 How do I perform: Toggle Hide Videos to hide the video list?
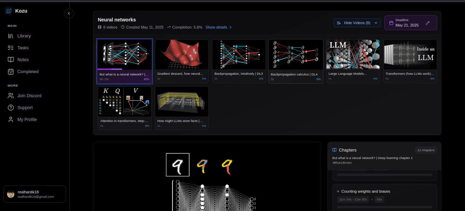357,22
